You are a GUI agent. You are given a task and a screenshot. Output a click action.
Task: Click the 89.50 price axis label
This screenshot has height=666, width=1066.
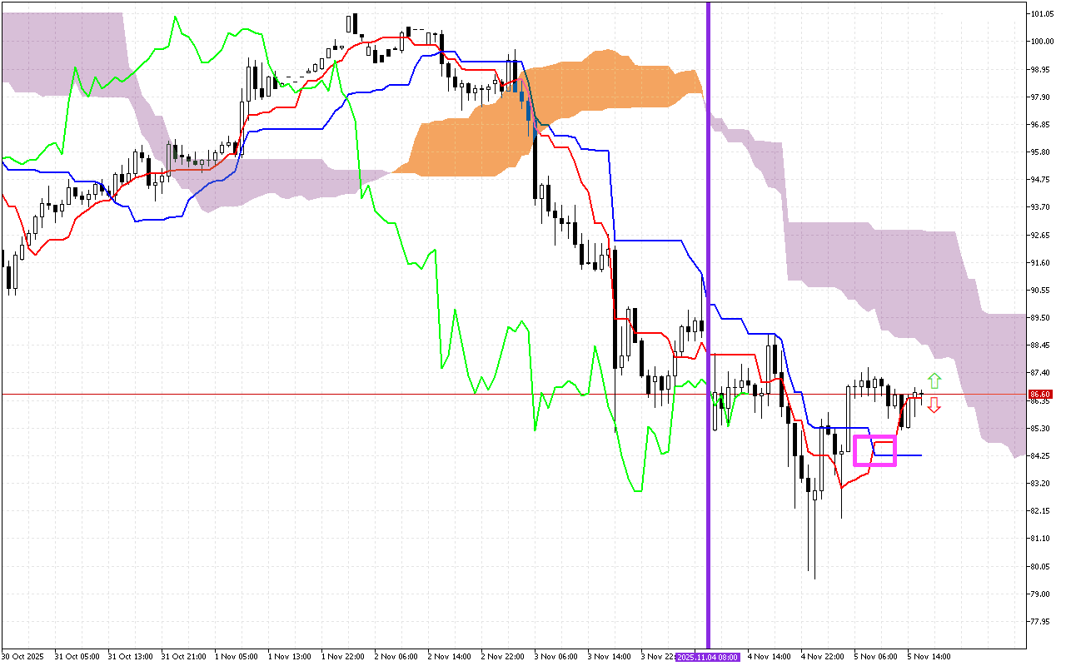[1039, 318]
